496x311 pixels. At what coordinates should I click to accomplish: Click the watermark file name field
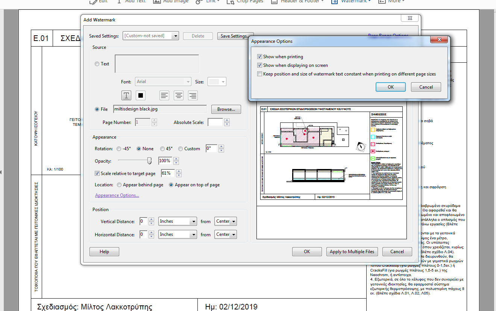coord(159,109)
